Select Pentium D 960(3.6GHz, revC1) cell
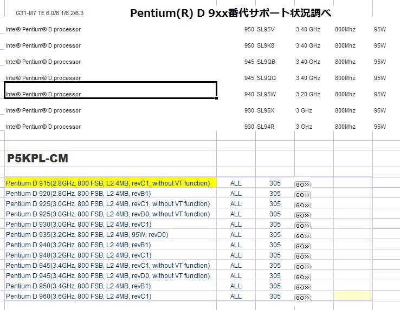The width and height of the screenshot is (400, 310). coord(111,296)
